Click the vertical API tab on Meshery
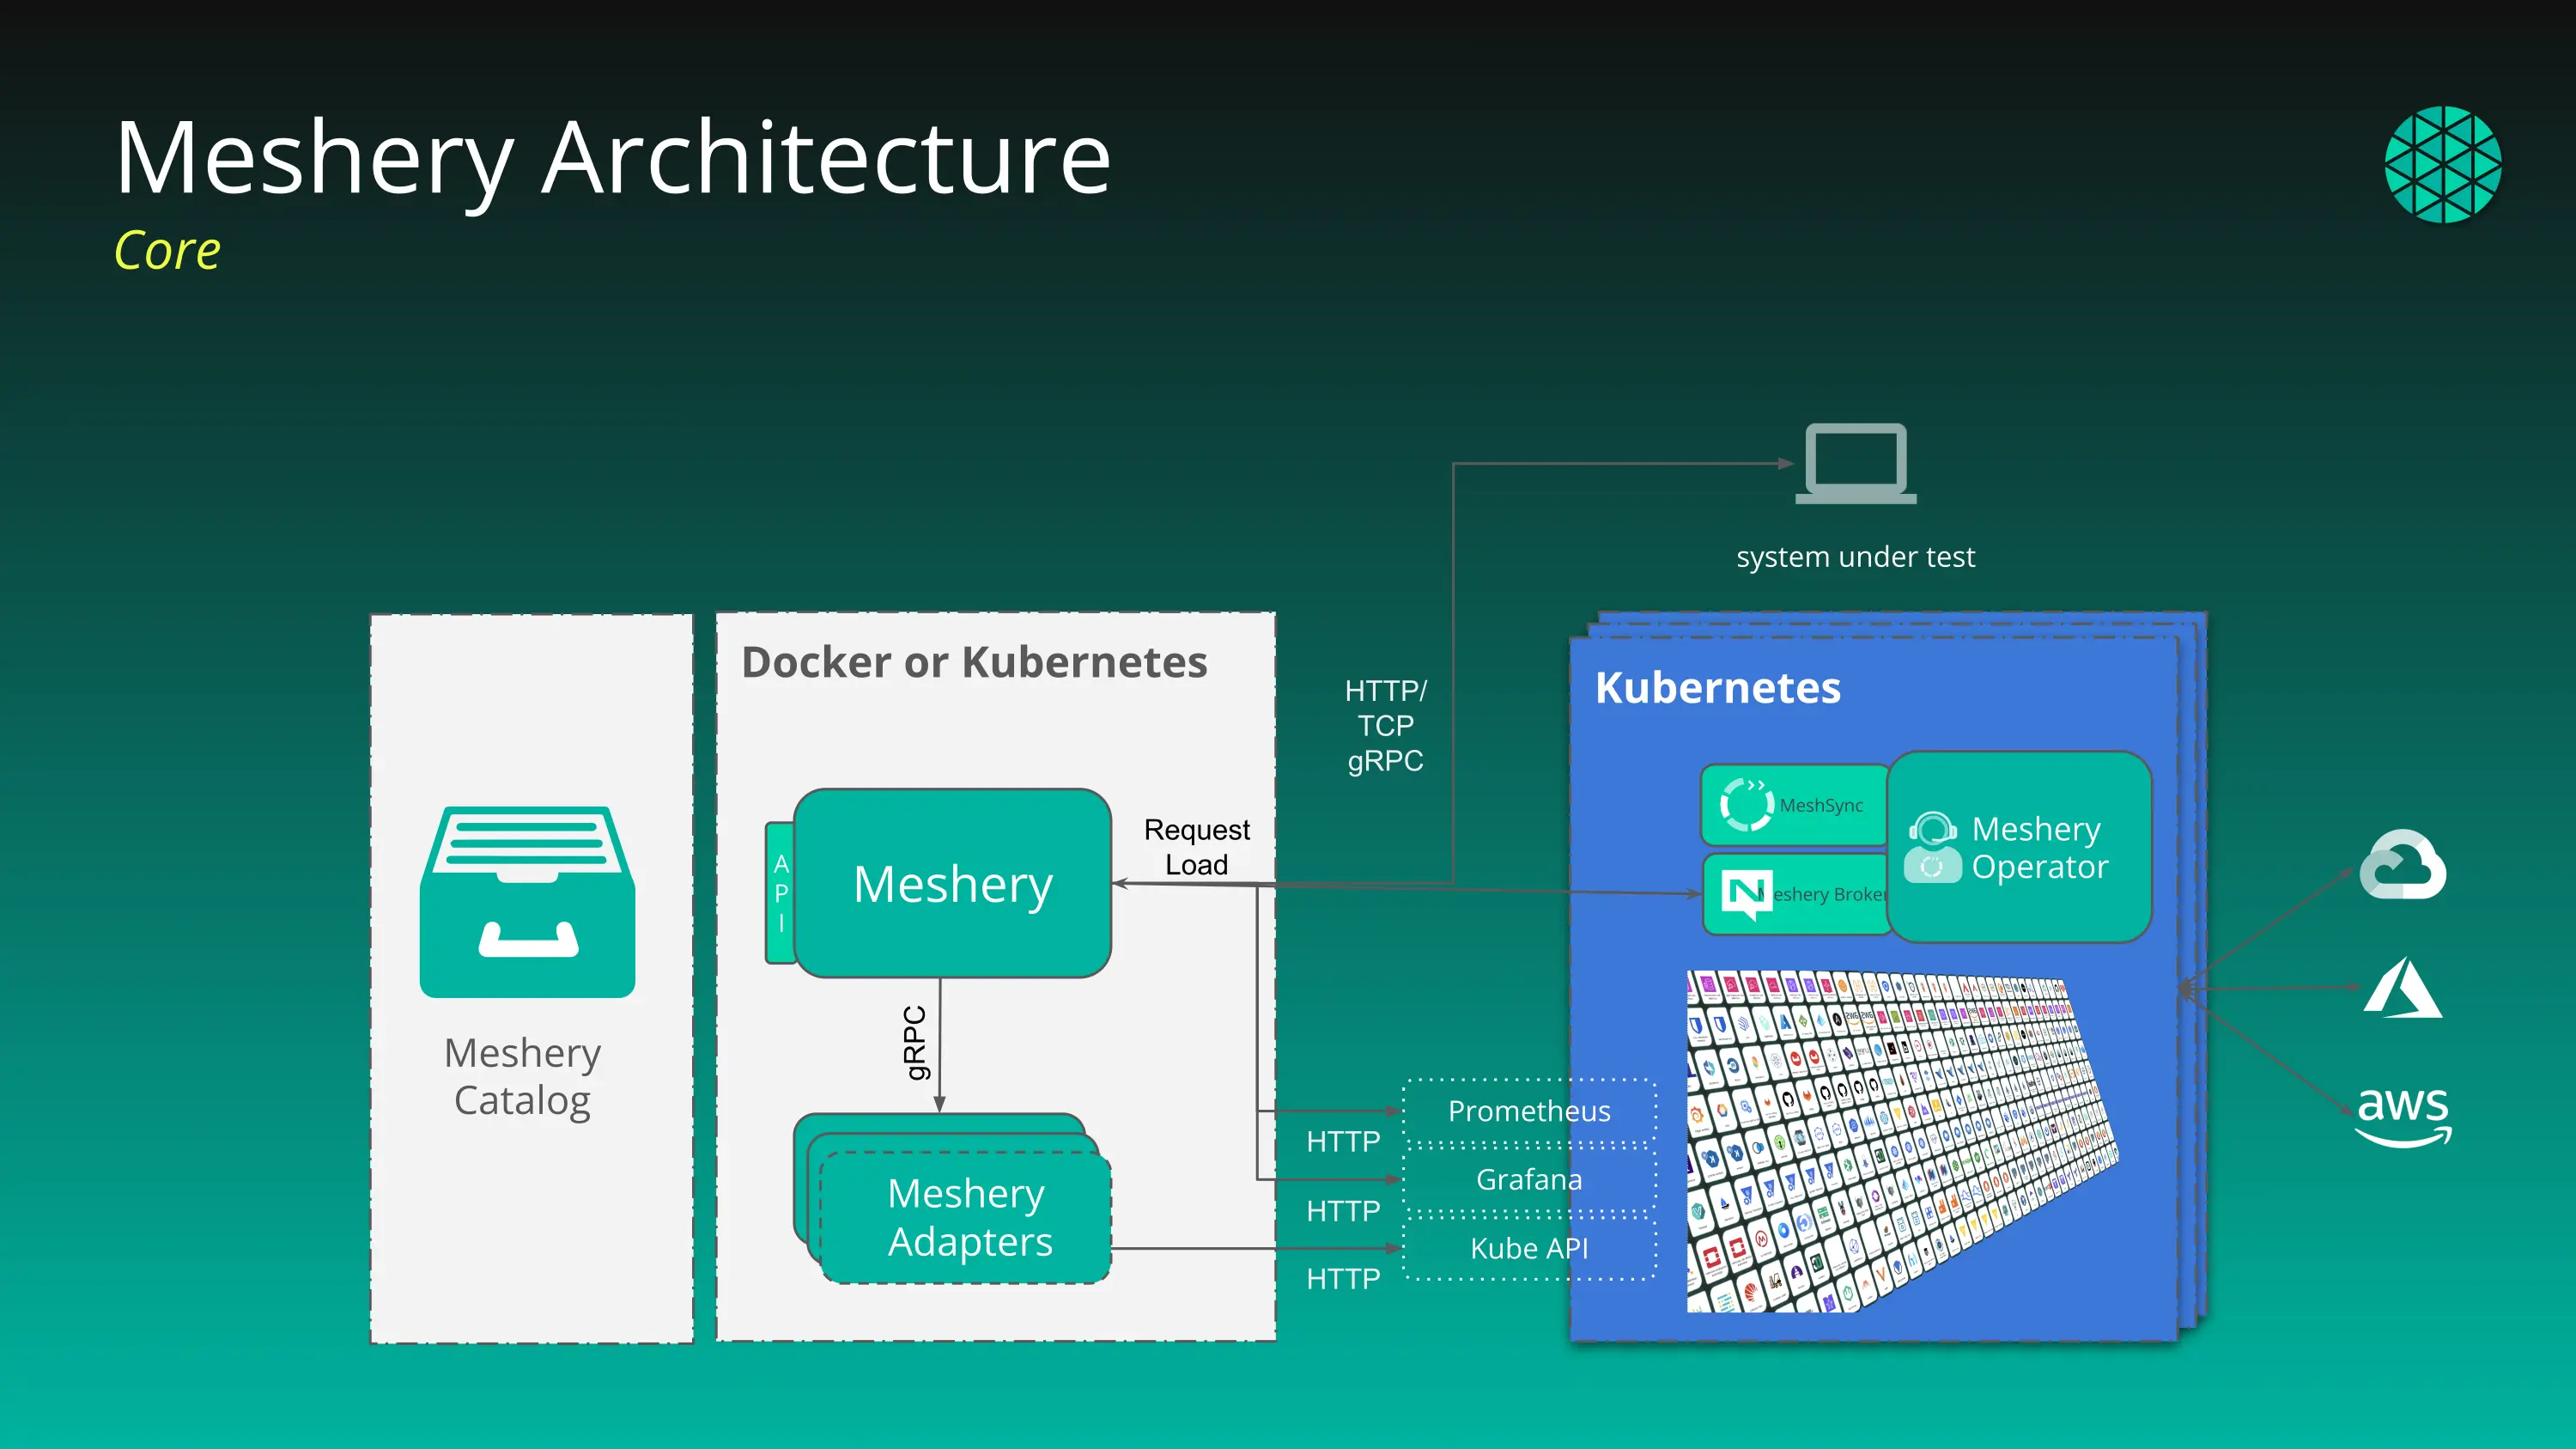The height and width of the screenshot is (1449, 2576). click(780, 893)
